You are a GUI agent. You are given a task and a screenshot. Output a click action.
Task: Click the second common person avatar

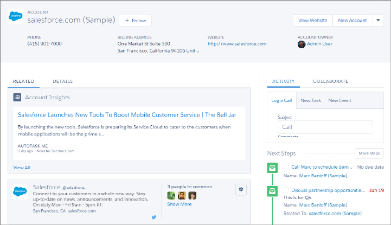(x=182, y=195)
